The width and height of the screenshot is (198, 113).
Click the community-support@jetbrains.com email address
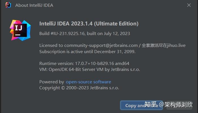(x=100, y=45)
